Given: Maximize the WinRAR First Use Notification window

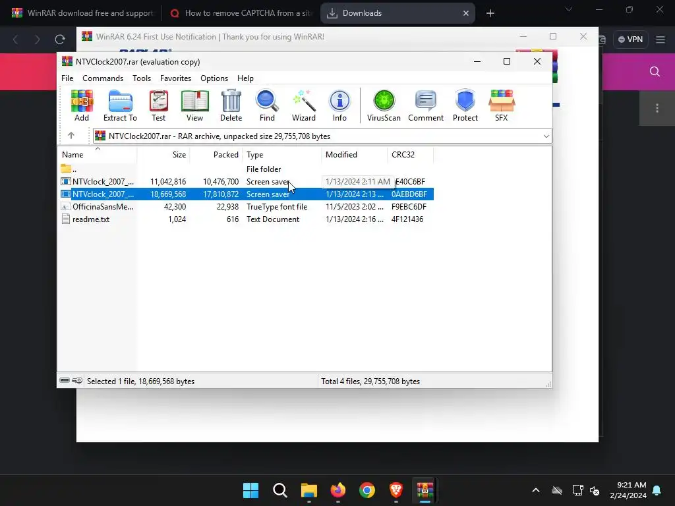Looking at the screenshot, I should coord(553,37).
